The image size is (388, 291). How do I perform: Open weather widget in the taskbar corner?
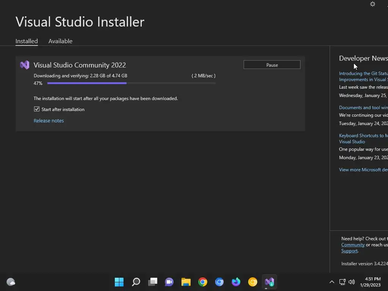(11, 282)
